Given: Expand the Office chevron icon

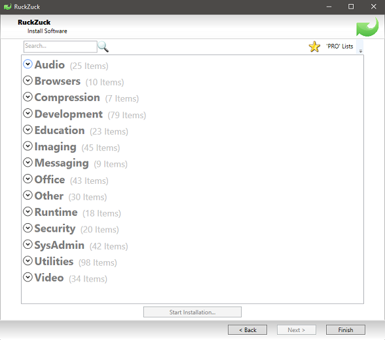Looking at the screenshot, I should click(27, 179).
